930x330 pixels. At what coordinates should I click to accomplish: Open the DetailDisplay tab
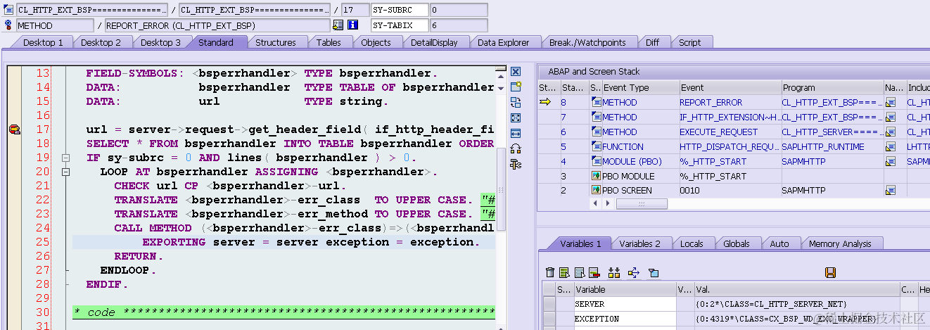click(x=434, y=42)
